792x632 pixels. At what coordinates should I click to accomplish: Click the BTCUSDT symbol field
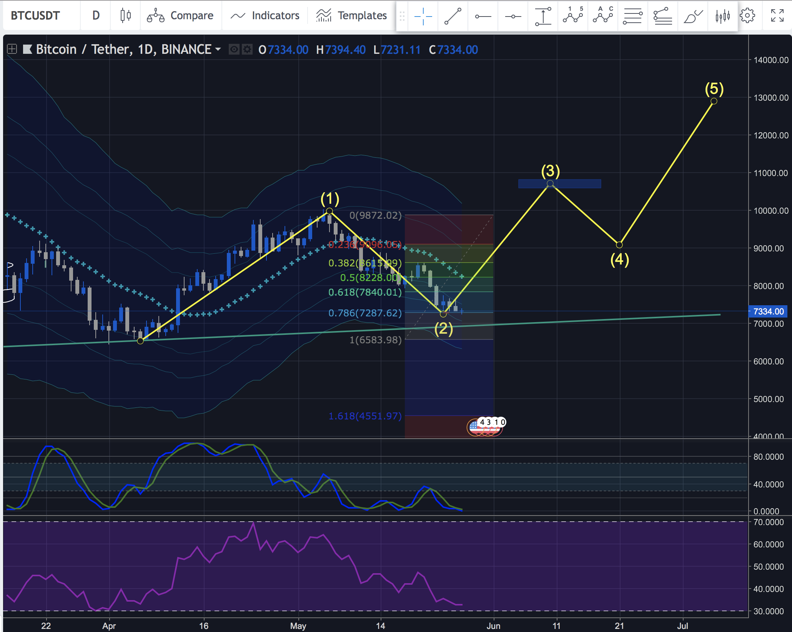click(35, 15)
